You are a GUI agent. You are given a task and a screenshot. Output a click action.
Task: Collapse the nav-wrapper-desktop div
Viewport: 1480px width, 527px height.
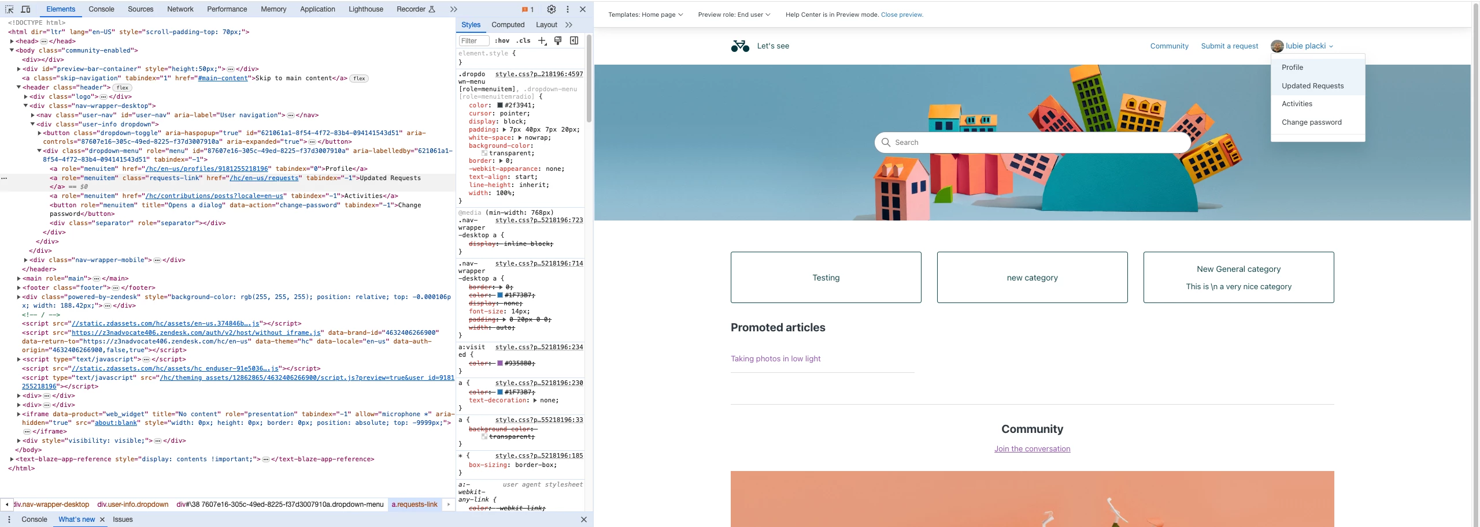pos(25,106)
